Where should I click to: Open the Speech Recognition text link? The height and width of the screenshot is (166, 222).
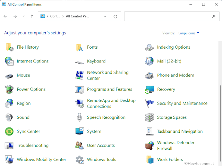click(106, 117)
